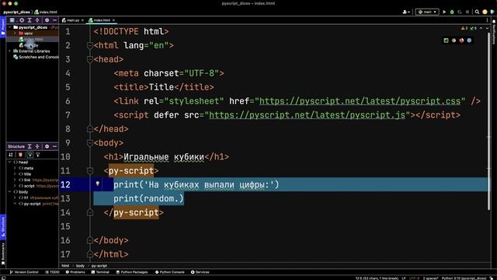The width and height of the screenshot is (497, 280).
Task: Expand all icon in Project panel
Action: [30, 20]
